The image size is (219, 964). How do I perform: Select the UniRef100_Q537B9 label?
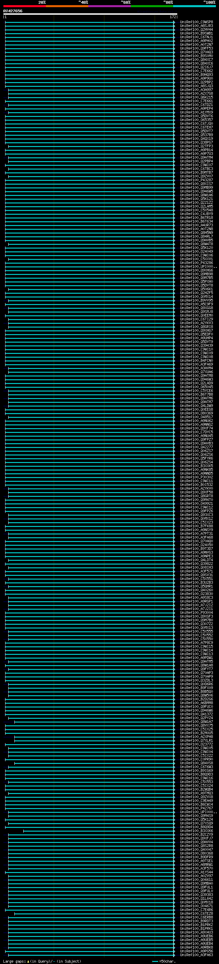pos(196,135)
